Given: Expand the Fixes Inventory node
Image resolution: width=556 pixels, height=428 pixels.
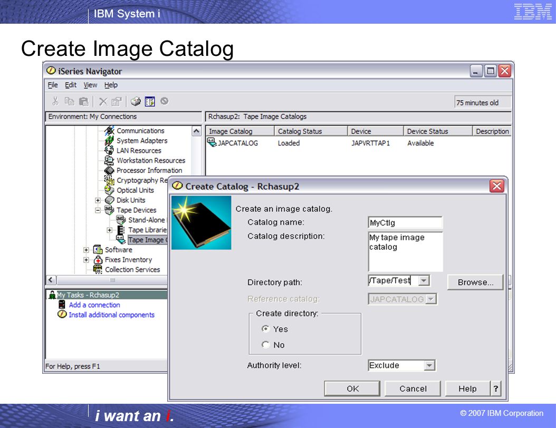Looking at the screenshot, I should pos(86,260).
